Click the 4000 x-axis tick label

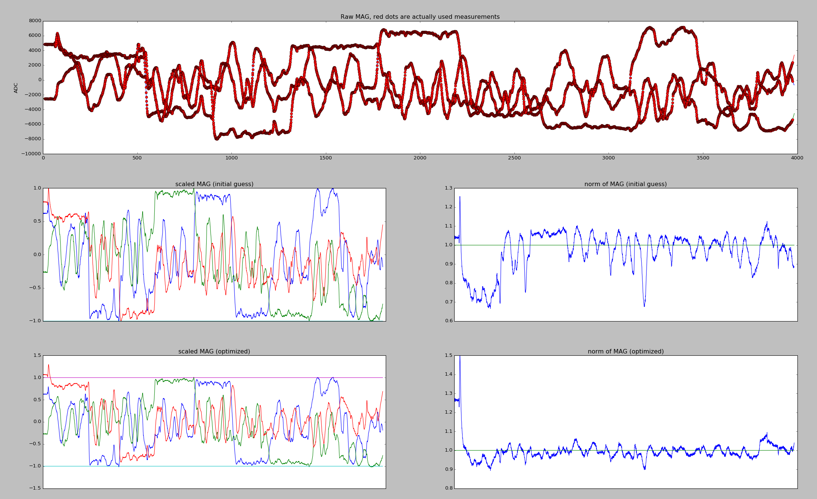click(797, 158)
